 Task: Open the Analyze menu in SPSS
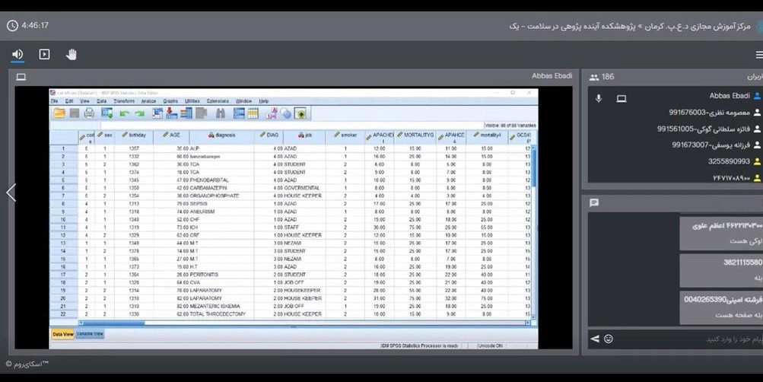[148, 100]
